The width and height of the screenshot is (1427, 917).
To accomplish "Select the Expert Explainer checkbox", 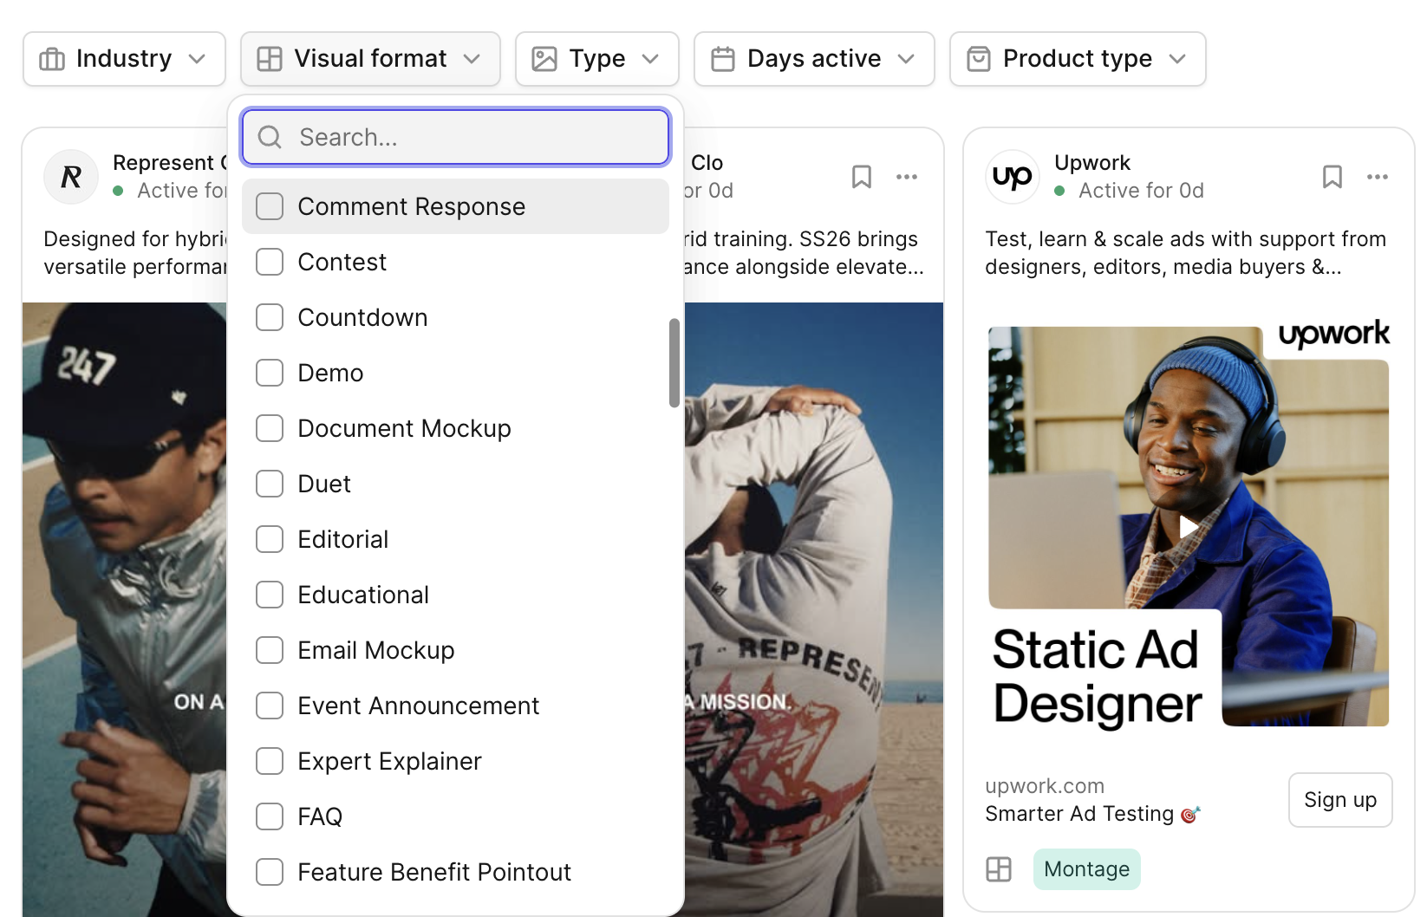I will click(270, 761).
